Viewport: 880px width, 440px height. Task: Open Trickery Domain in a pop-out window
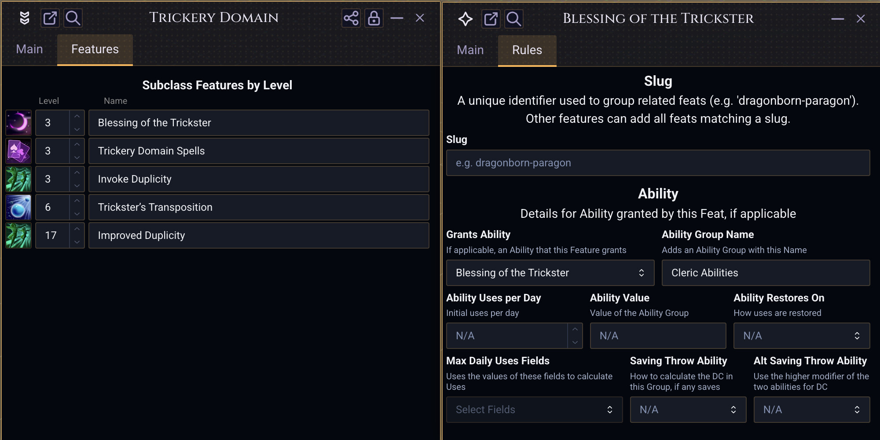tap(50, 18)
